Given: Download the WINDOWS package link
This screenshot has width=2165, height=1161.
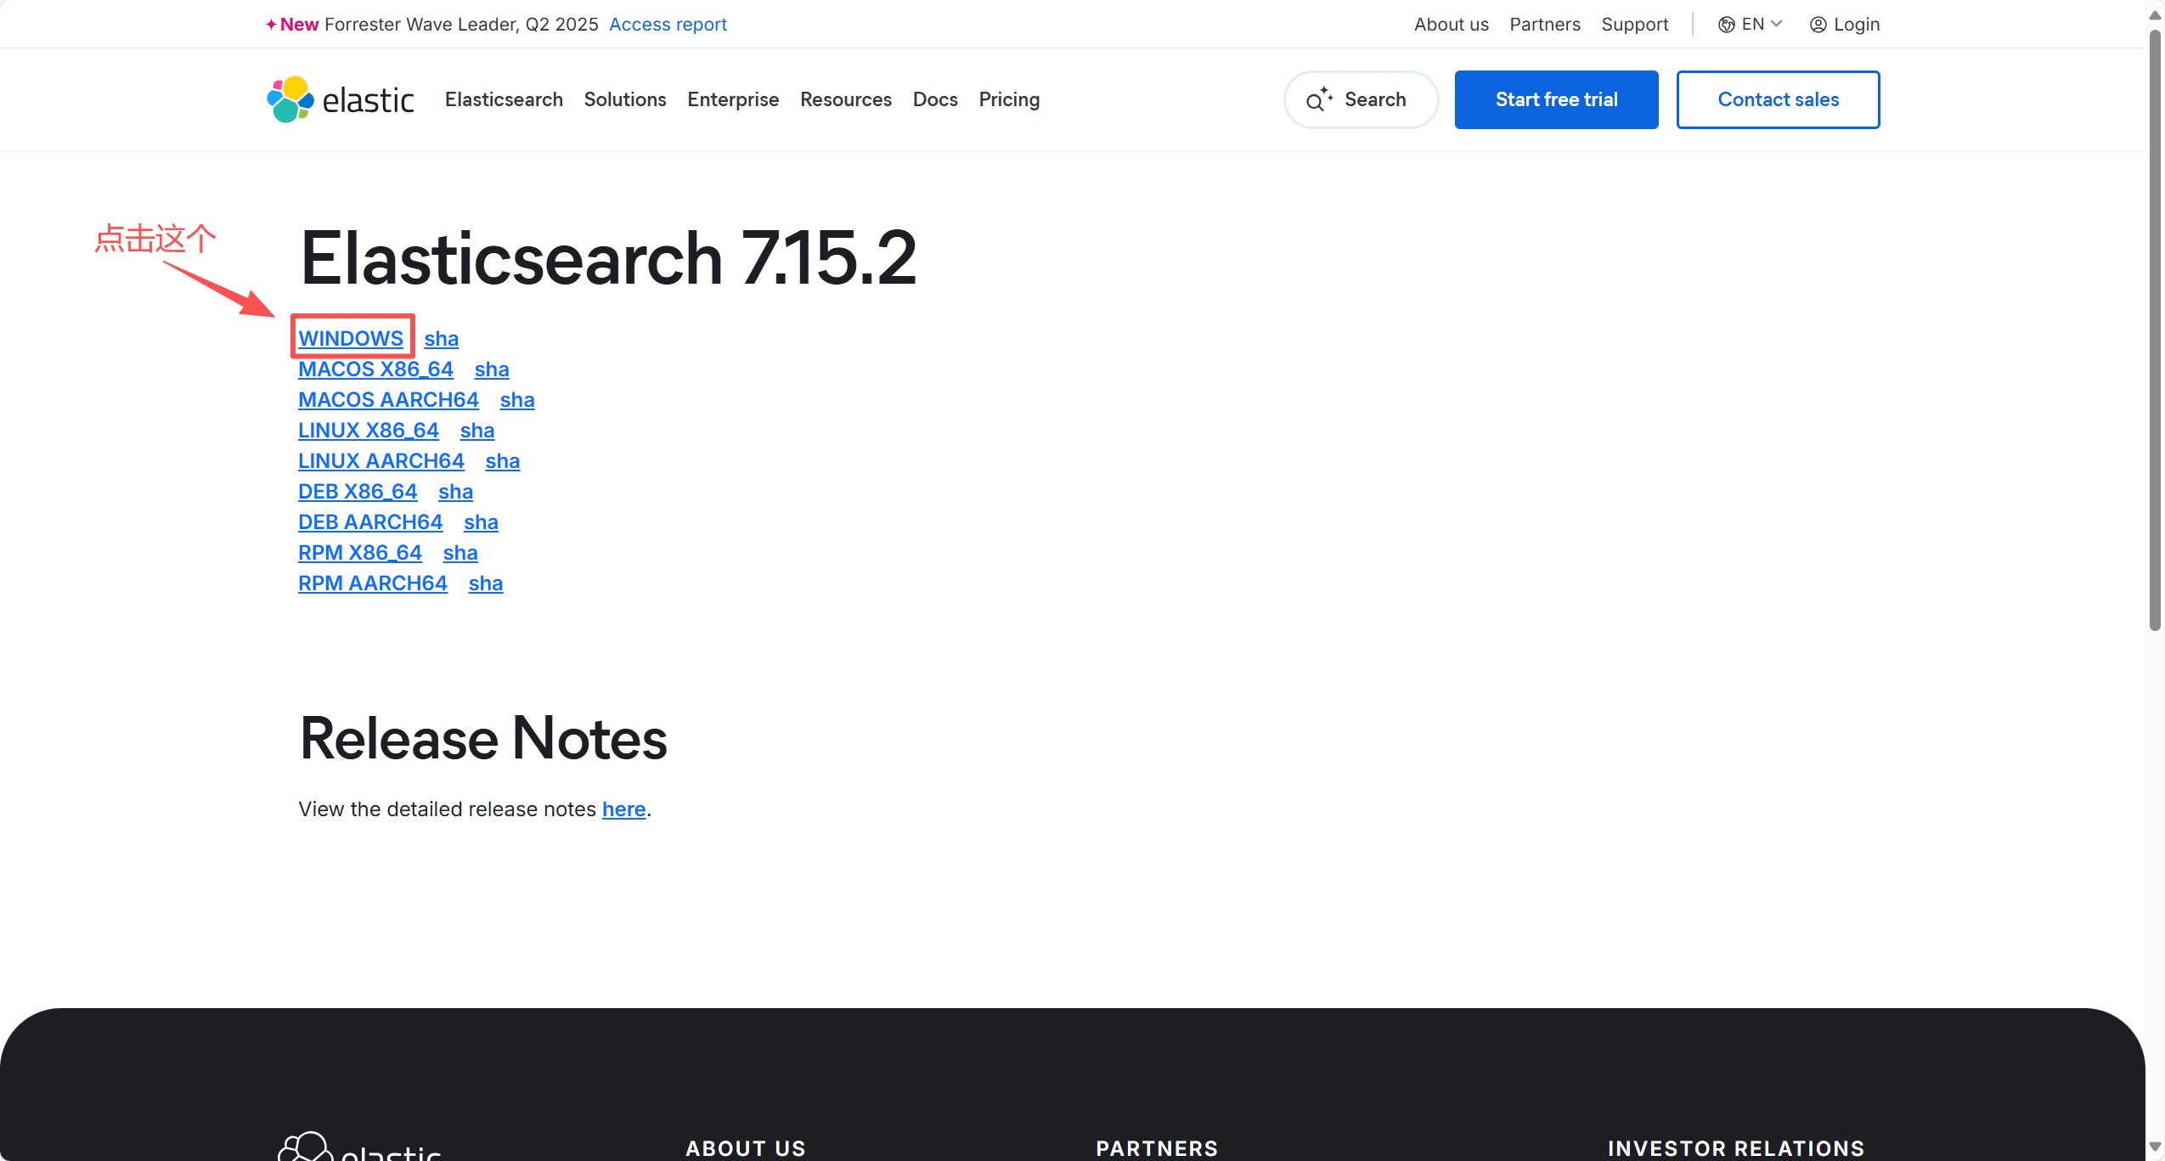Looking at the screenshot, I should coord(351,338).
